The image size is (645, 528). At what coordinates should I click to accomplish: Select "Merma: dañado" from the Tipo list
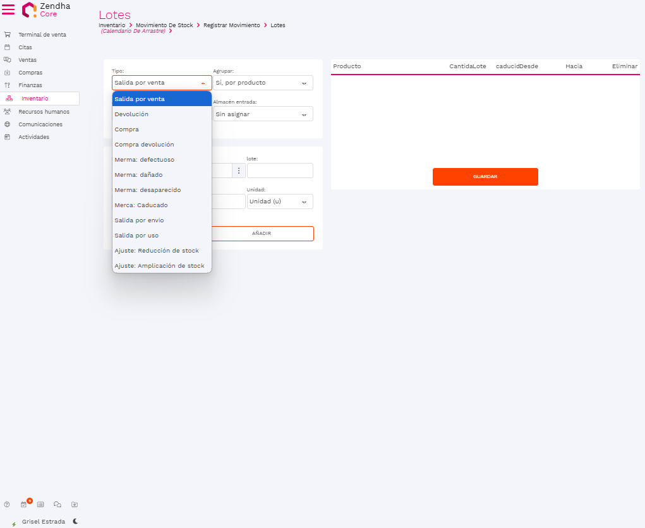[x=138, y=175]
